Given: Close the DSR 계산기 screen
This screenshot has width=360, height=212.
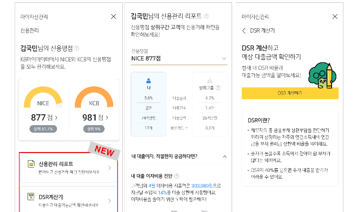Looking at the screenshot, I should click(335, 17).
